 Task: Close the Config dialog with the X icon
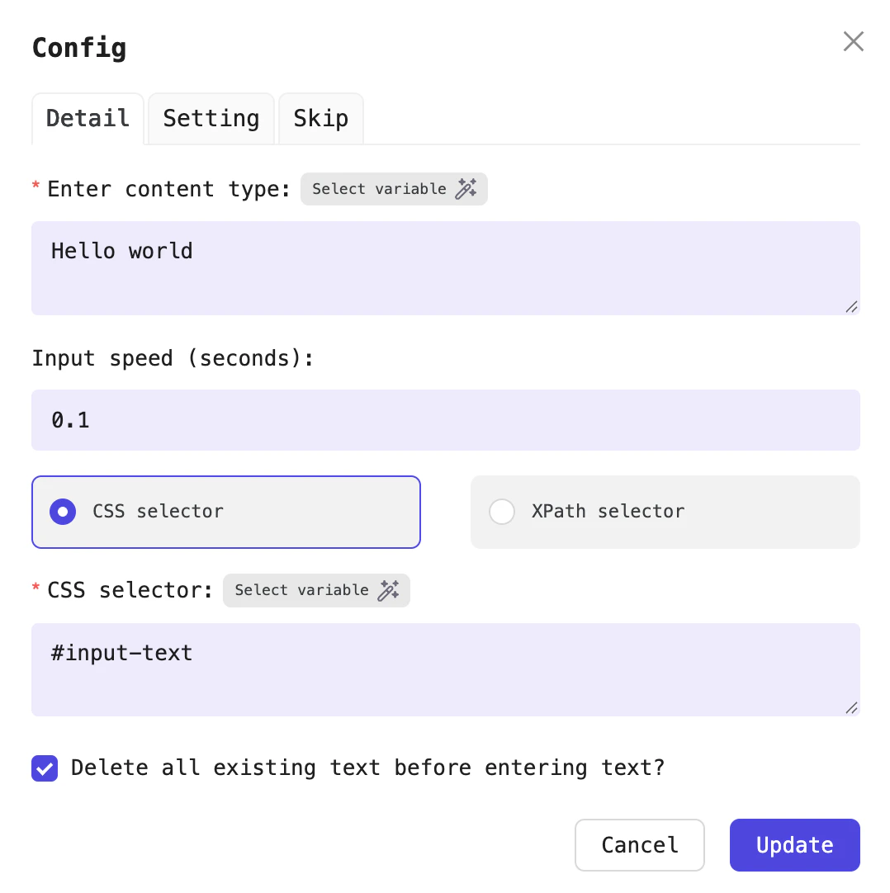(x=853, y=40)
